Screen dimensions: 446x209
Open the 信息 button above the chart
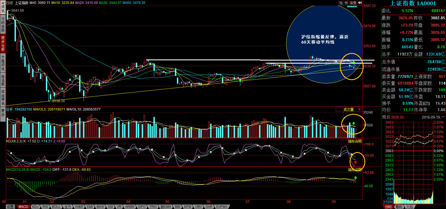[353, 3]
